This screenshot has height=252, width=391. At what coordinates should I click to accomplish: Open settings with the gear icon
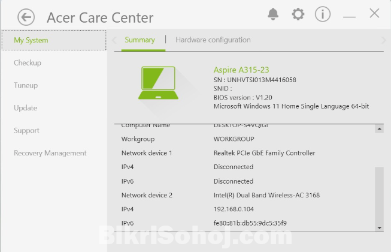tap(298, 14)
